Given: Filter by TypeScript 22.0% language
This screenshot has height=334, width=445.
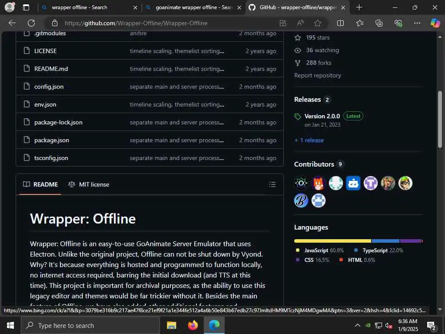Looking at the screenshot, I should click(379, 250).
